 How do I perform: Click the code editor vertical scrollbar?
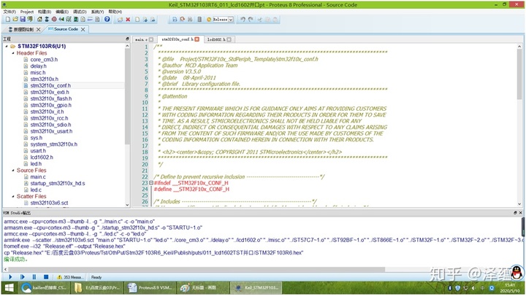tap(519, 74)
